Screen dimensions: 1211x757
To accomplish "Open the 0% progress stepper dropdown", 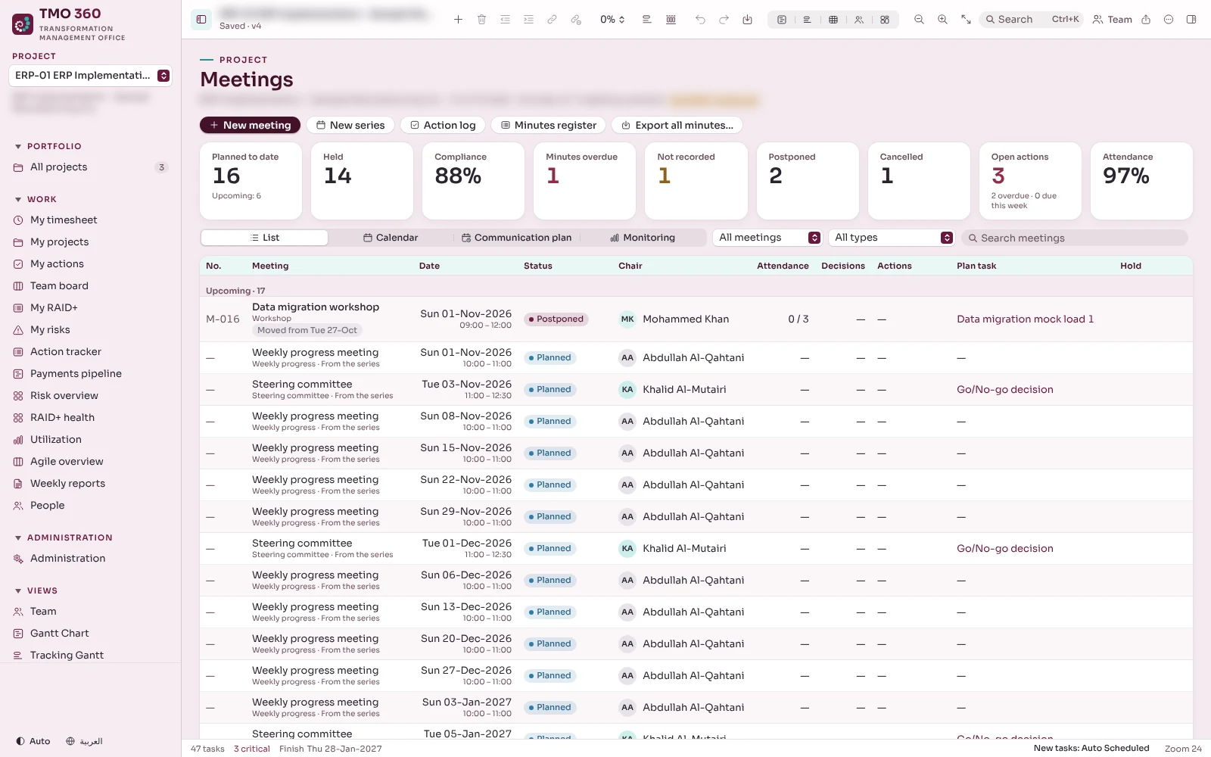I will (612, 20).
